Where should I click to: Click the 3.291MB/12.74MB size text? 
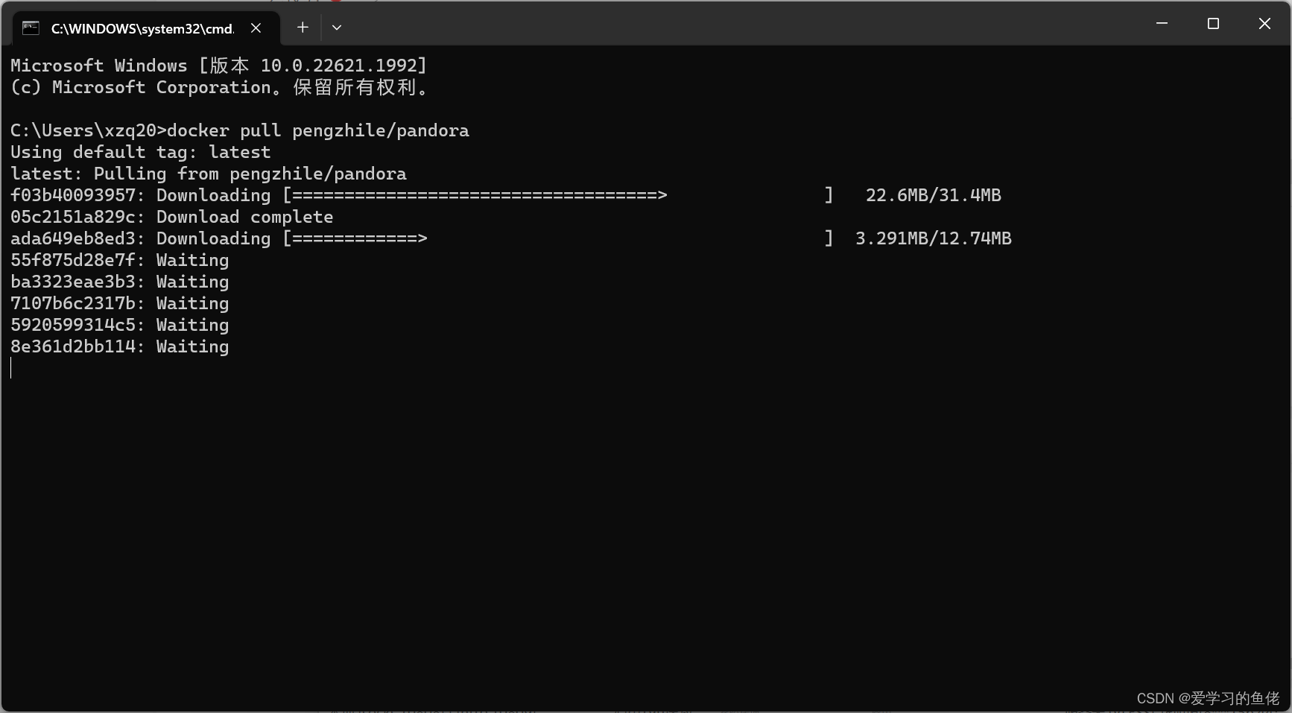[x=933, y=238]
